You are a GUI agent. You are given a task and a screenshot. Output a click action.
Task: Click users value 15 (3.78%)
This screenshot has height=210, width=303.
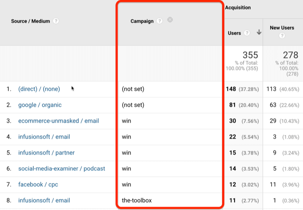(x=244, y=153)
